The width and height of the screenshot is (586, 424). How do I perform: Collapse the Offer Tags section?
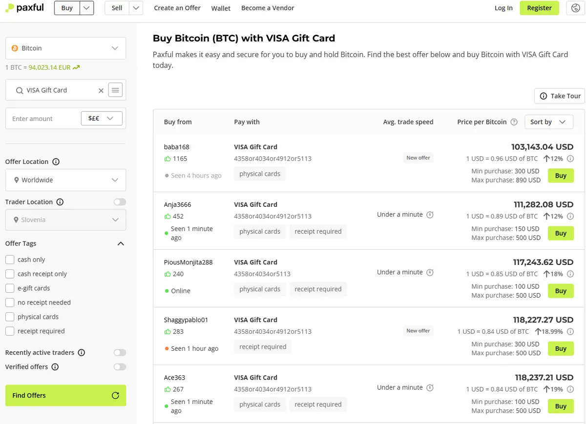point(121,243)
